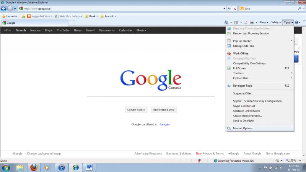The width and height of the screenshot is (306, 172).
Task: Open the Safety menu dropdown
Action: [x=276, y=23]
